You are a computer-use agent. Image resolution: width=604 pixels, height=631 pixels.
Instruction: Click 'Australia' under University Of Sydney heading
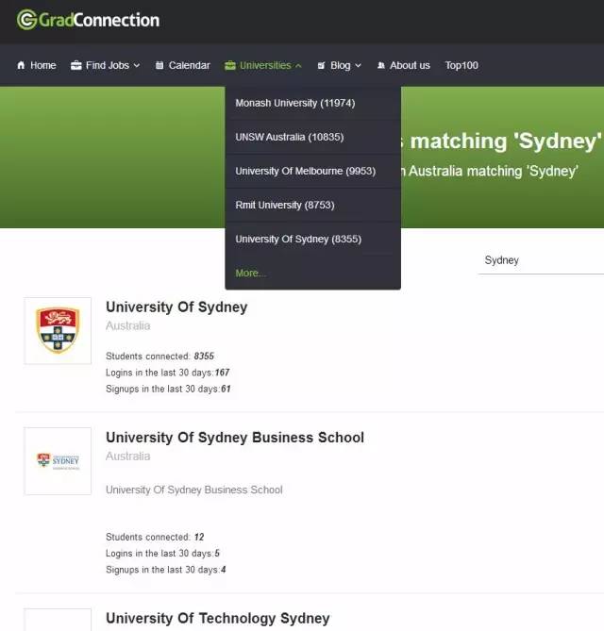pyautogui.click(x=128, y=325)
